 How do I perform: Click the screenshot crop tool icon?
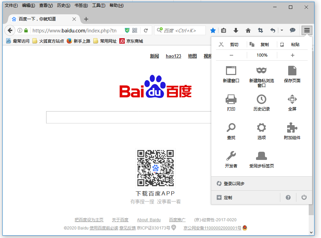pyautogui.click(x=260, y=31)
